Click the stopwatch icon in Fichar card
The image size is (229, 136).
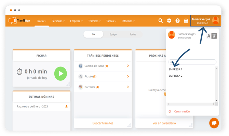(19, 71)
